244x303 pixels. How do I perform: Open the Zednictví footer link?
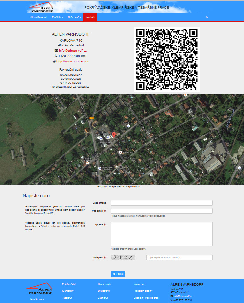103,298
